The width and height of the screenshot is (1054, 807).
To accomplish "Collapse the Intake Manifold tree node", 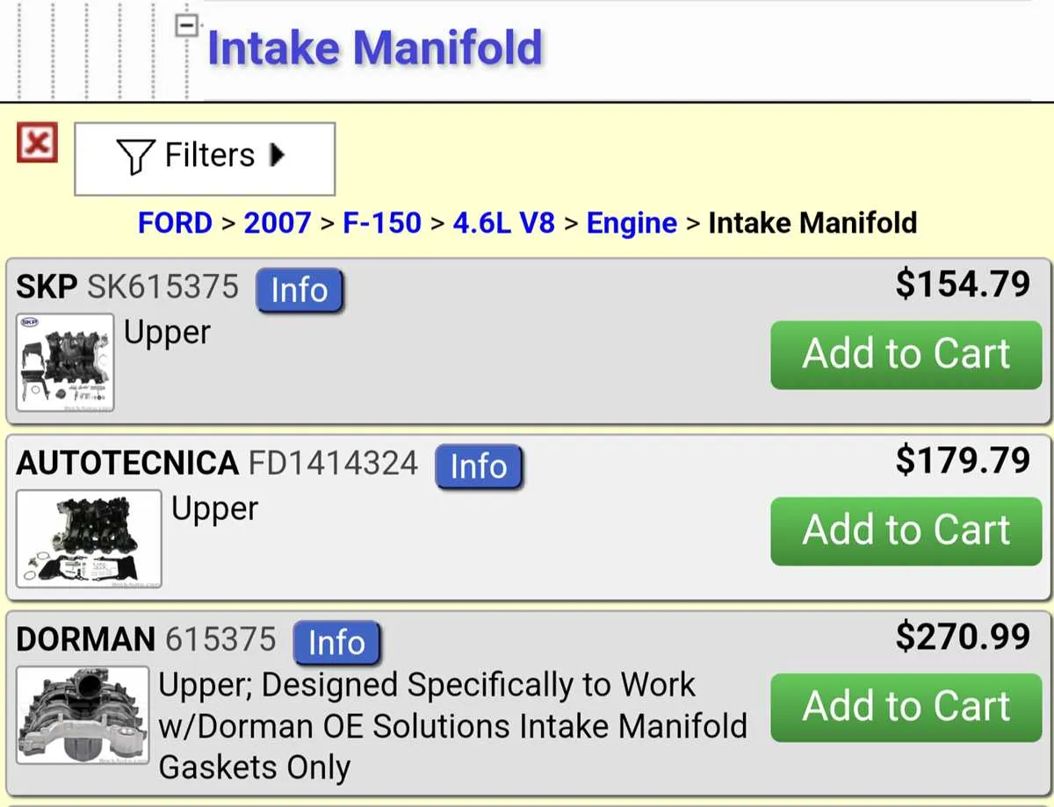I will click(x=184, y=25).
